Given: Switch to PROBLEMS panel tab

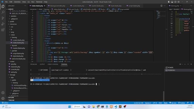Looking at the screenshot, I should (34, 64).
